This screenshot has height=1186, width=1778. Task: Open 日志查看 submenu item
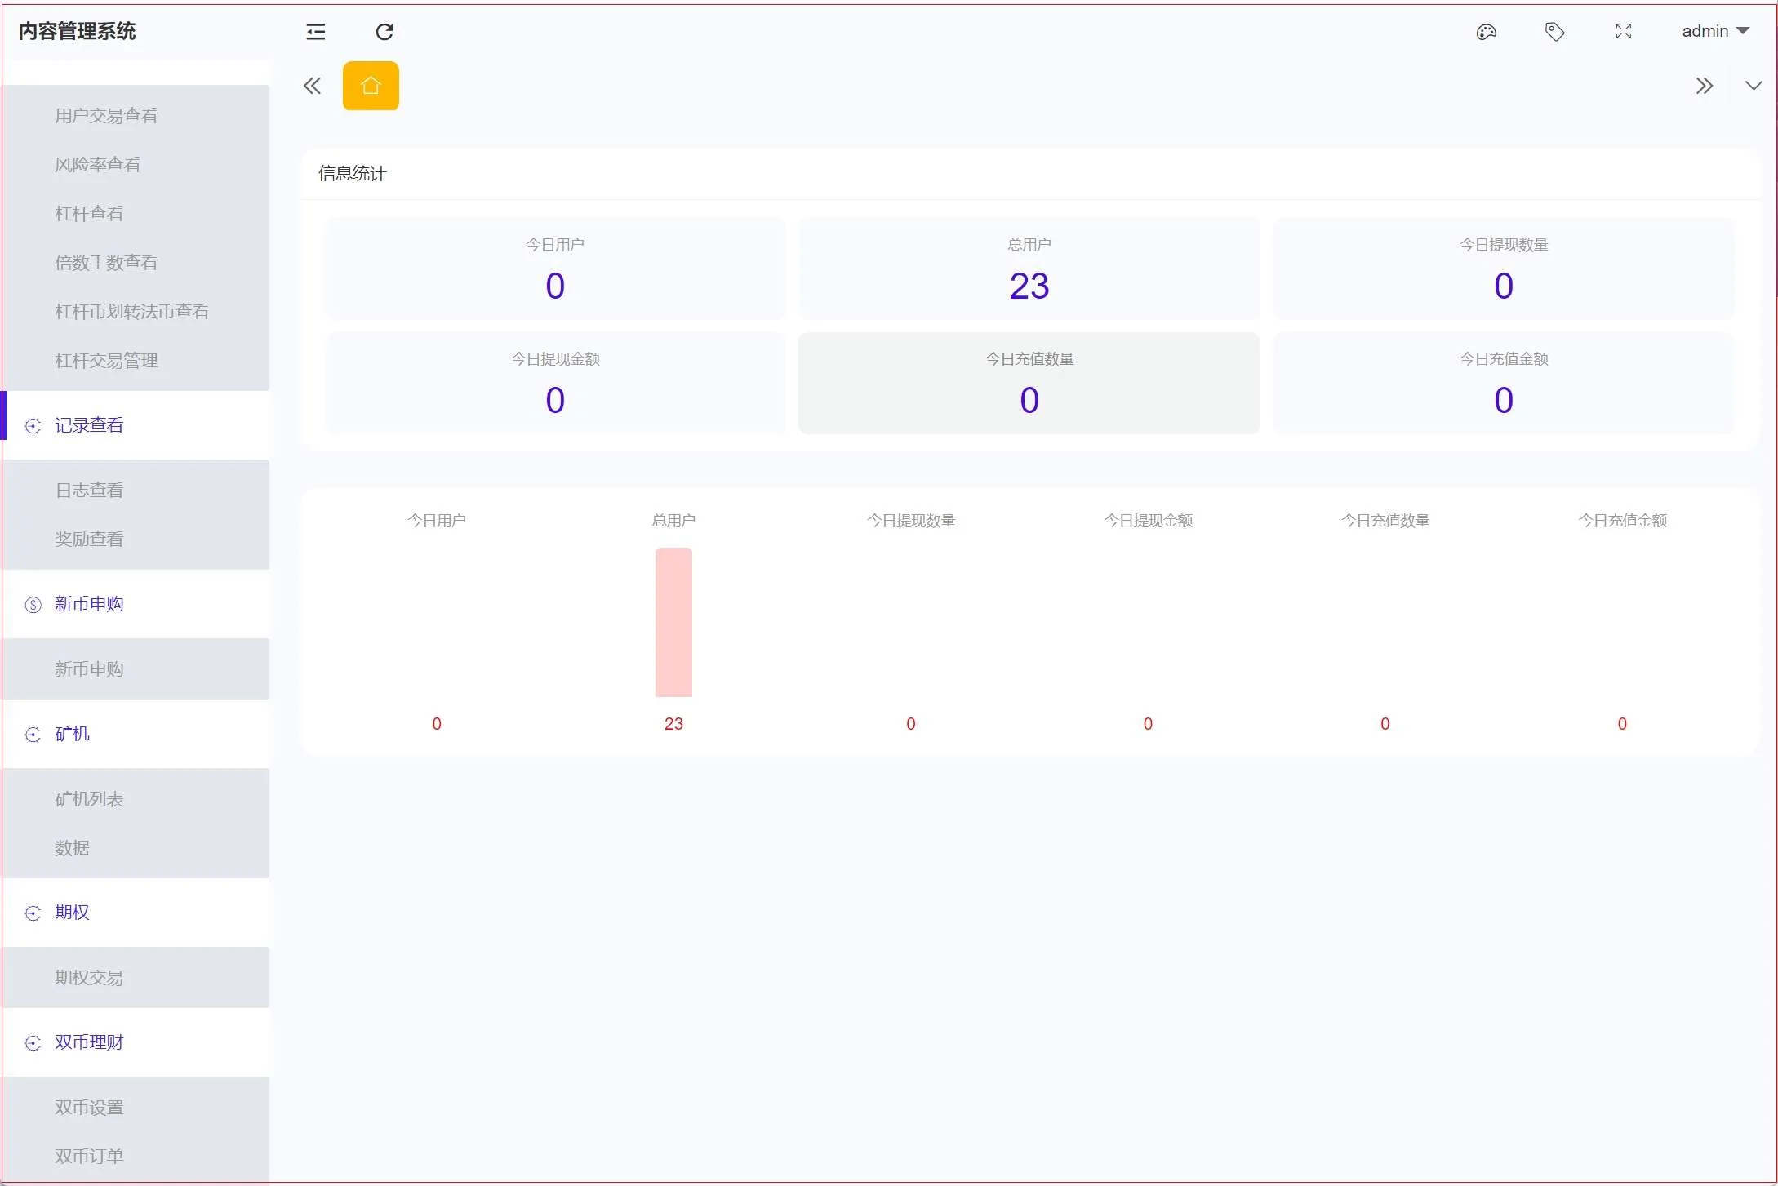[89, 491]
